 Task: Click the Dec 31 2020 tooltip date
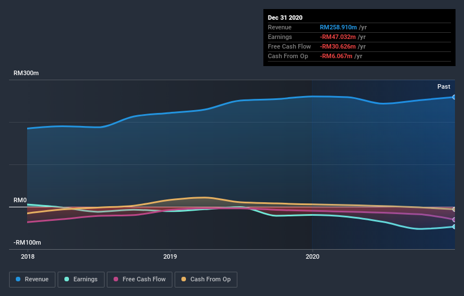point(285,18)
